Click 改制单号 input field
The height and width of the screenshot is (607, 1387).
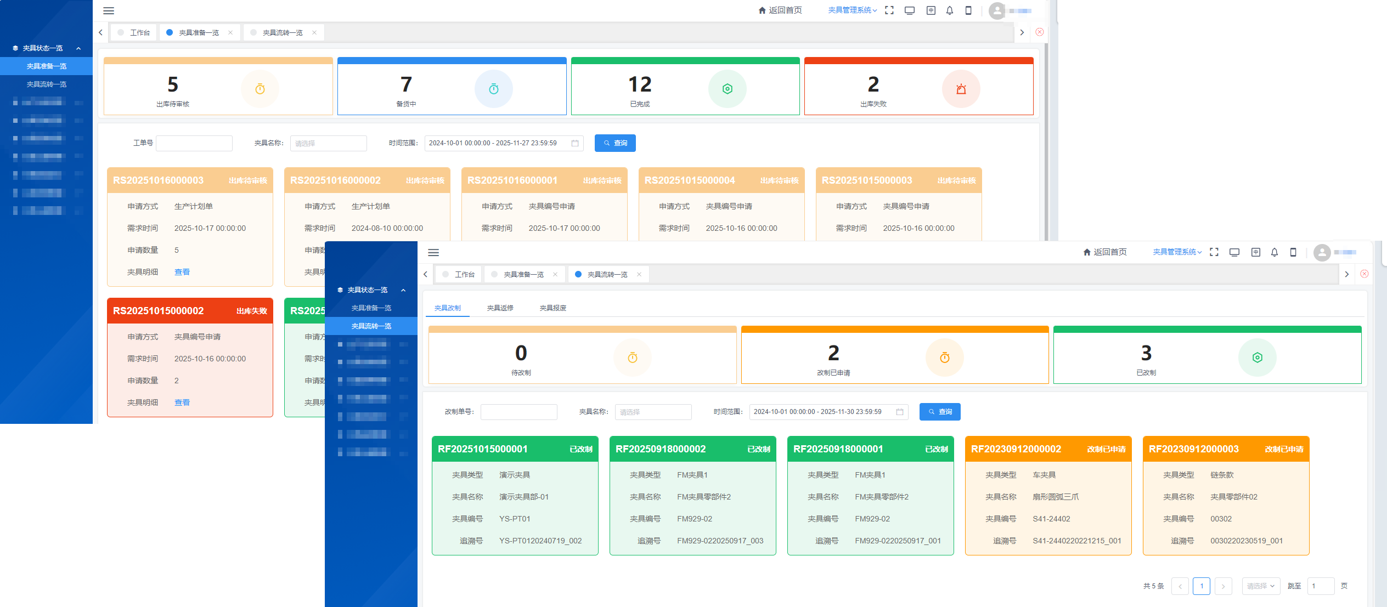(518, 412)
